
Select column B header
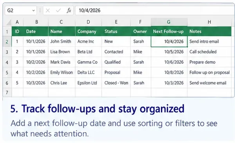pyautogui.click(x=36, y=22)
